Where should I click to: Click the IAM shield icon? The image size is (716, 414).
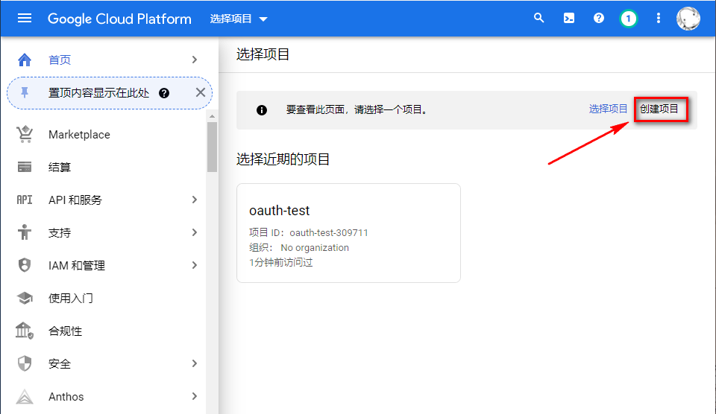[25, 265]
